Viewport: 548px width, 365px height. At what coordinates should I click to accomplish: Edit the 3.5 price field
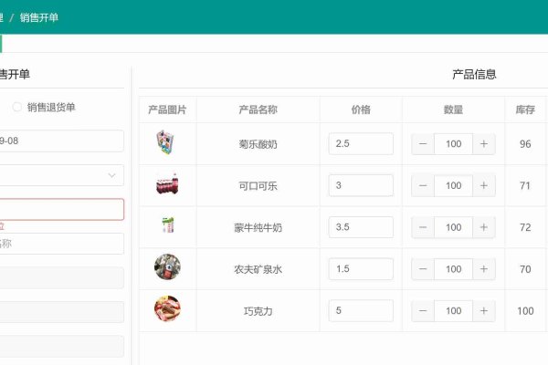coord(361,227)
